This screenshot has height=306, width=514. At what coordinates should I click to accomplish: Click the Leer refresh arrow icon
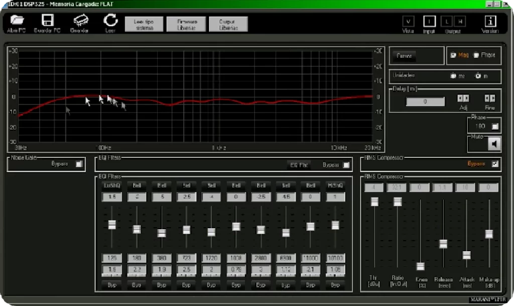click(110, 21)
